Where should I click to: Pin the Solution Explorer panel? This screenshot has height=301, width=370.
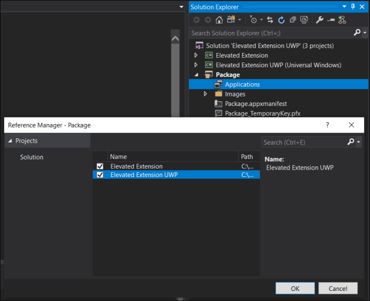[353, 6]
